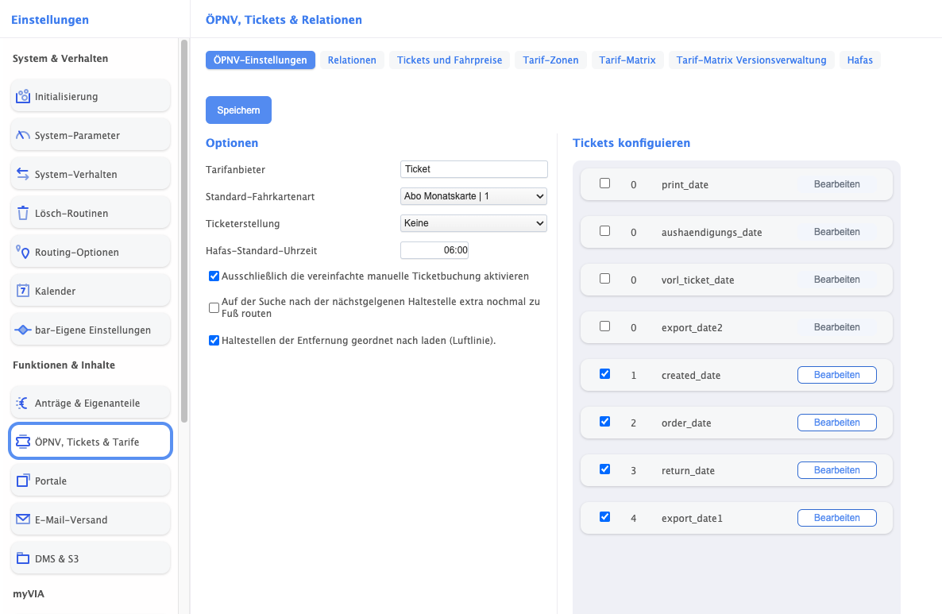Screen dimensions: 942x614
Task: Select the Lösch-Routinen trash icon
Action: [23, 214]
